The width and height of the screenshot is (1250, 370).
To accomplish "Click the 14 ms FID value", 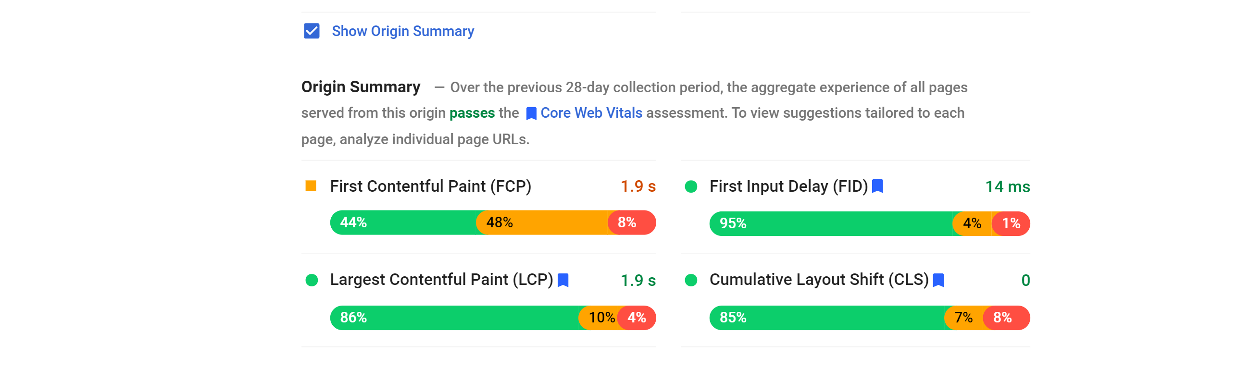I will tap(1007, 187).
